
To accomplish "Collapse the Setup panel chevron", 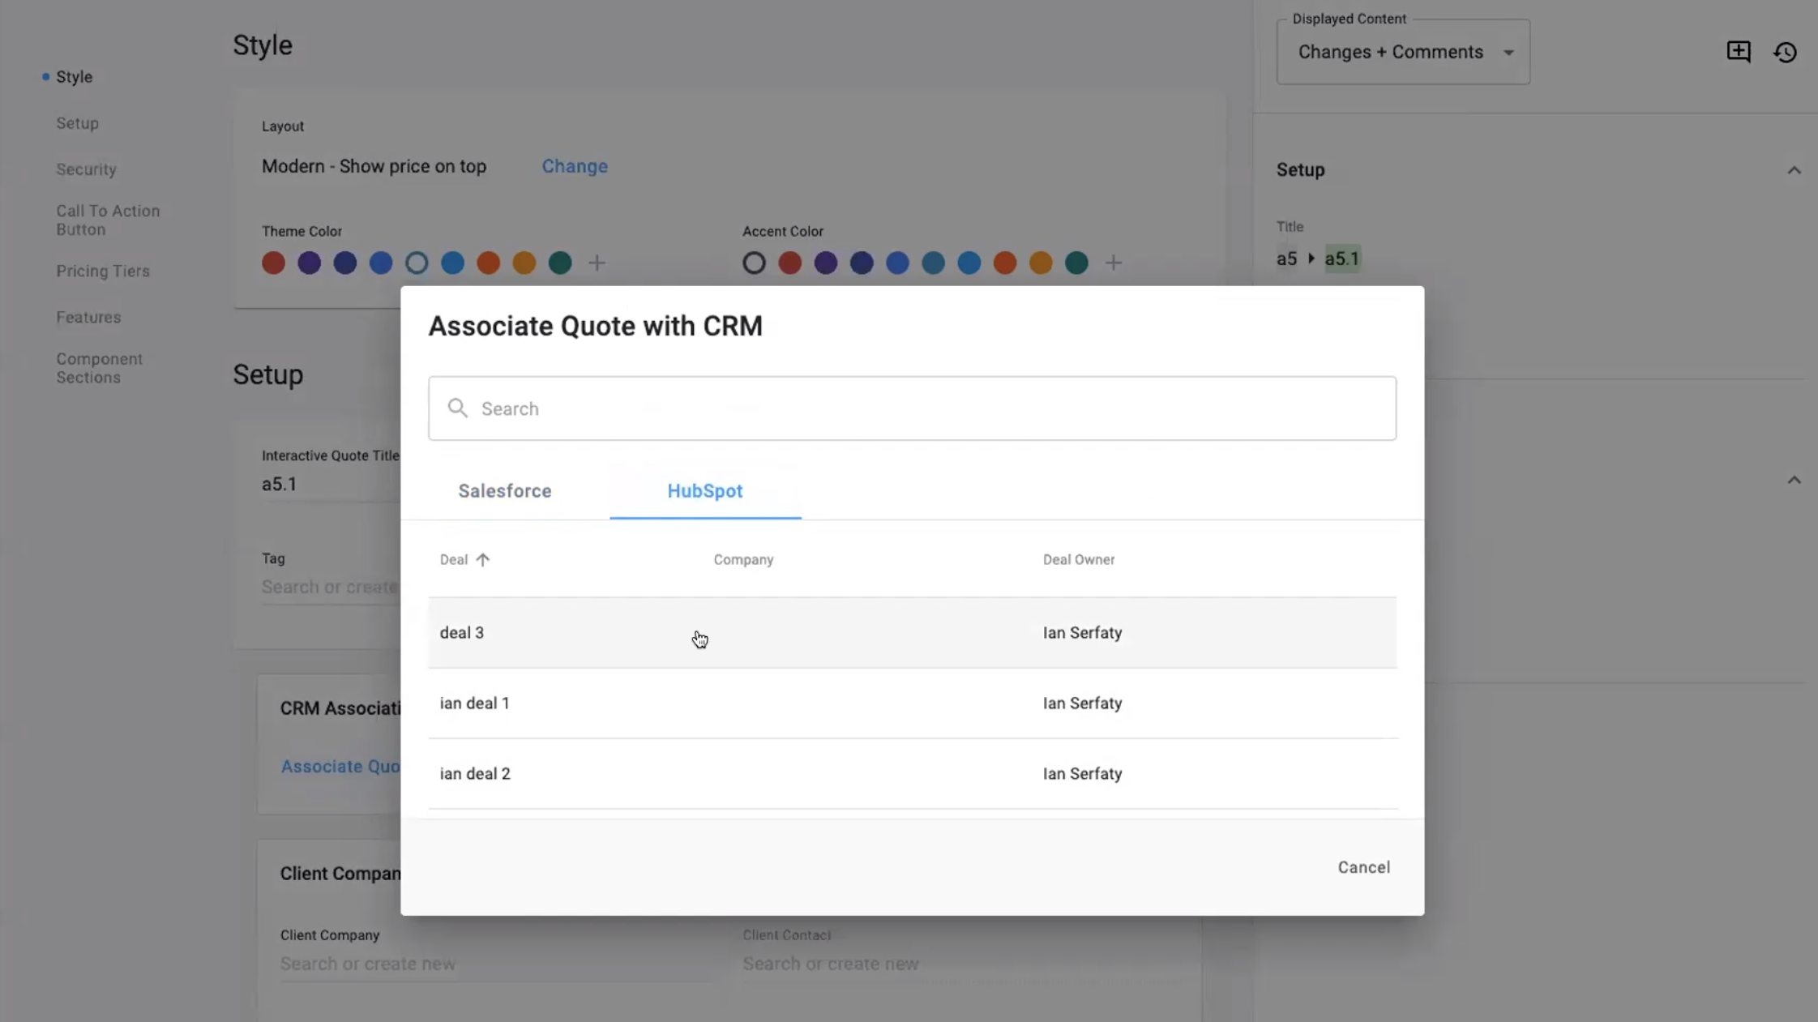I will click(1794, 170).
